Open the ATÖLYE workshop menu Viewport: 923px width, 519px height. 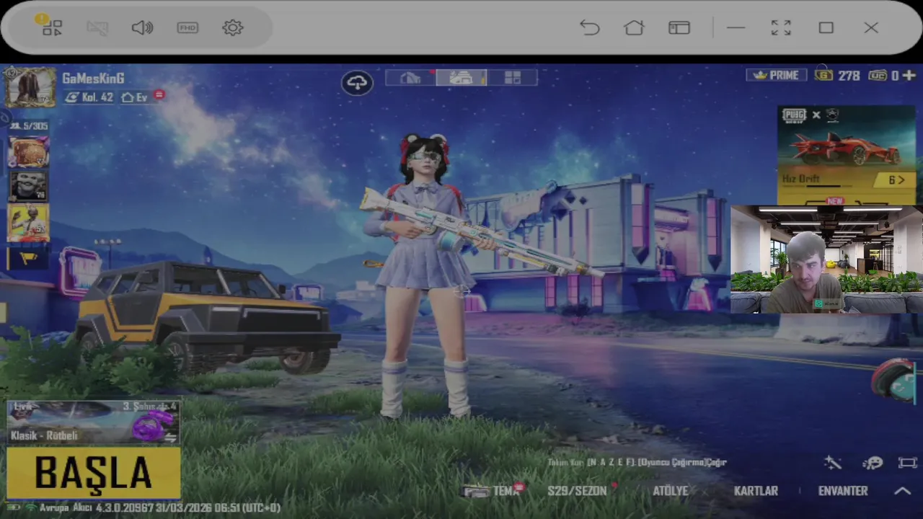[670, 491]
